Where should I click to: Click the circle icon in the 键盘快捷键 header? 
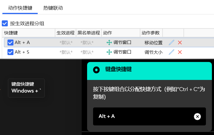pos(96,70)
